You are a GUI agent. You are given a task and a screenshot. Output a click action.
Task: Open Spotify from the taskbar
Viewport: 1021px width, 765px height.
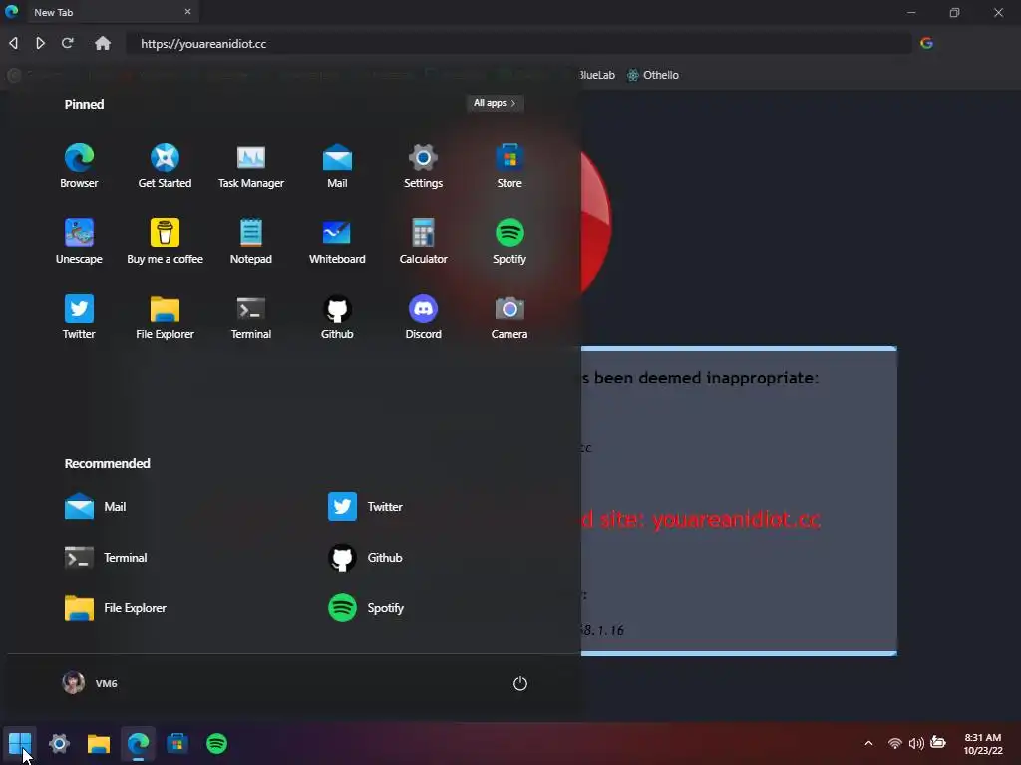coord(216,743)
